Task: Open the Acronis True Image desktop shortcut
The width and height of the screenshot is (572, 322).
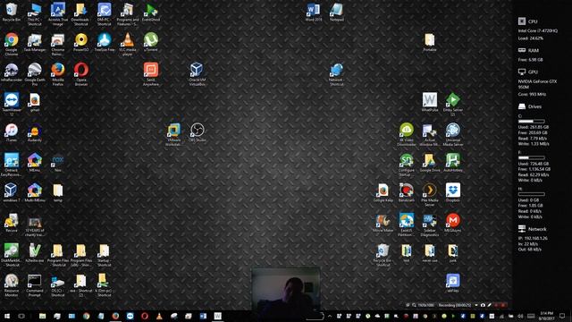Action: (x=58, y=14)
